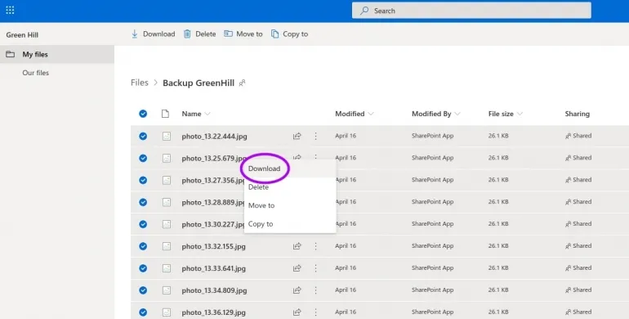
Task: Uncheck photo_13.22.444.jpg selection circle
Action: click(143, 137)
